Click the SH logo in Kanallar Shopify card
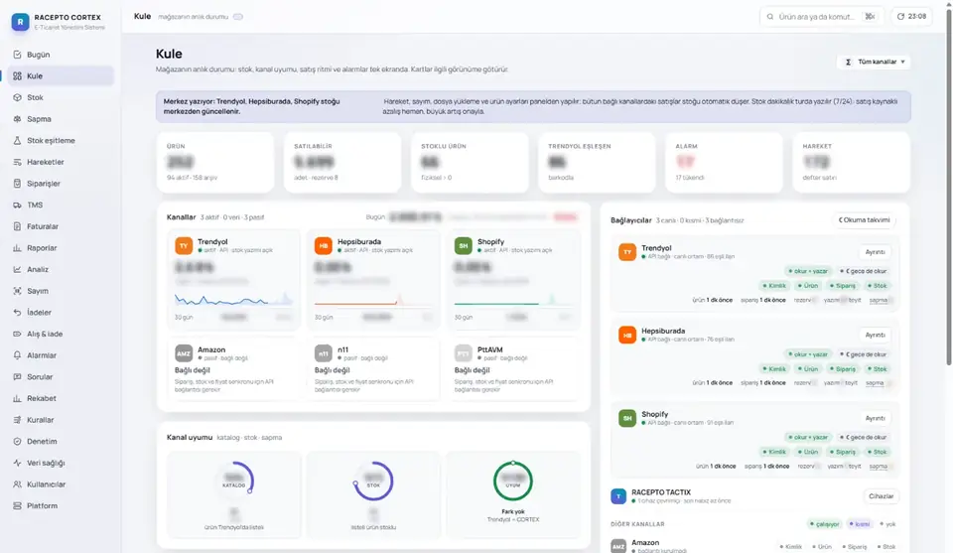Image resolution: width=953 pixels, height=553 pixels. click(464, 245)
